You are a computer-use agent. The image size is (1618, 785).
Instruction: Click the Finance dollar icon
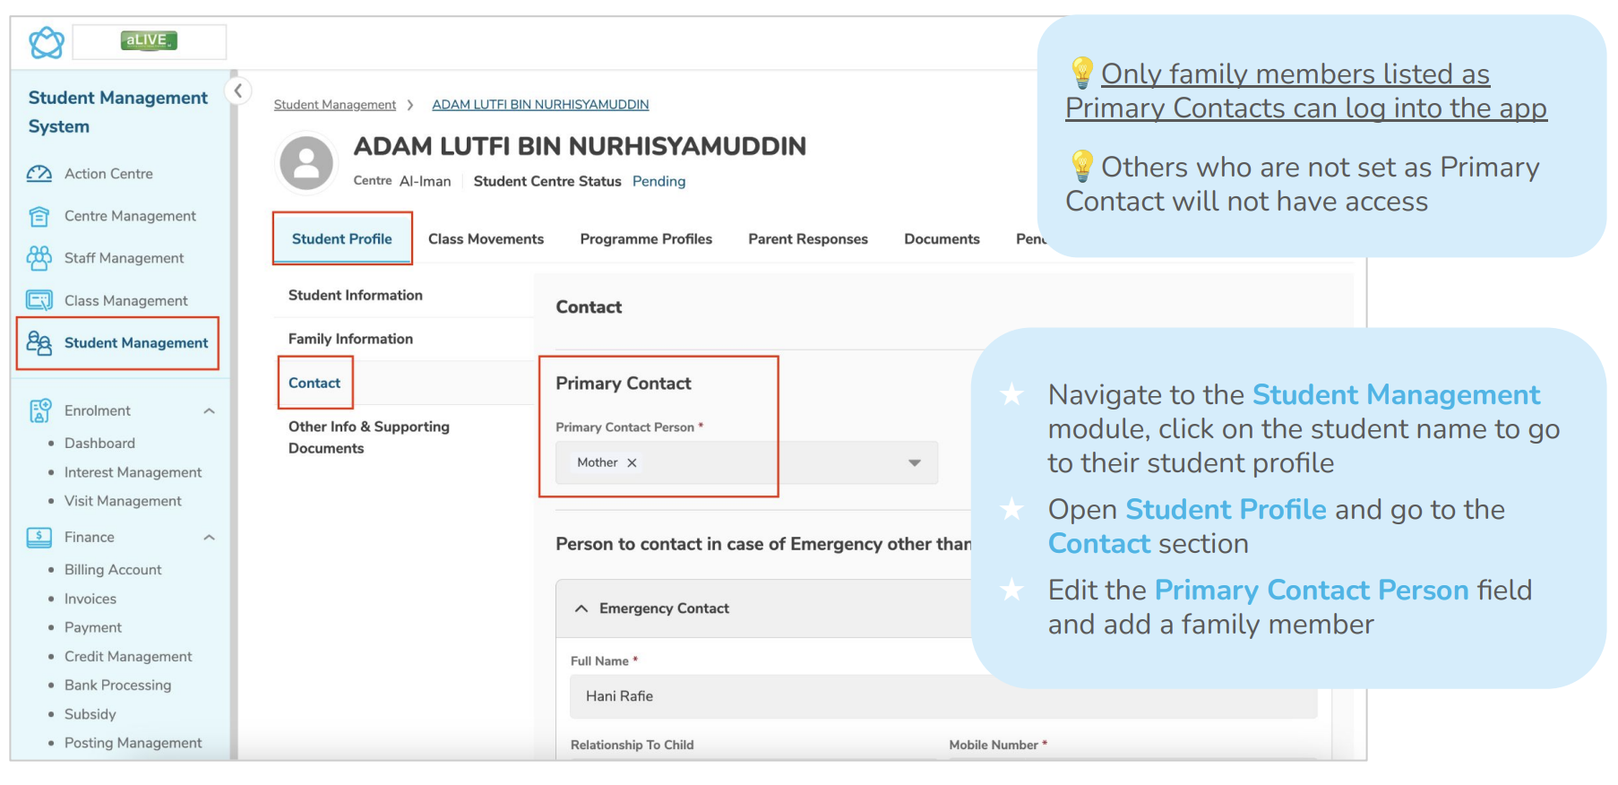point(39,537)
